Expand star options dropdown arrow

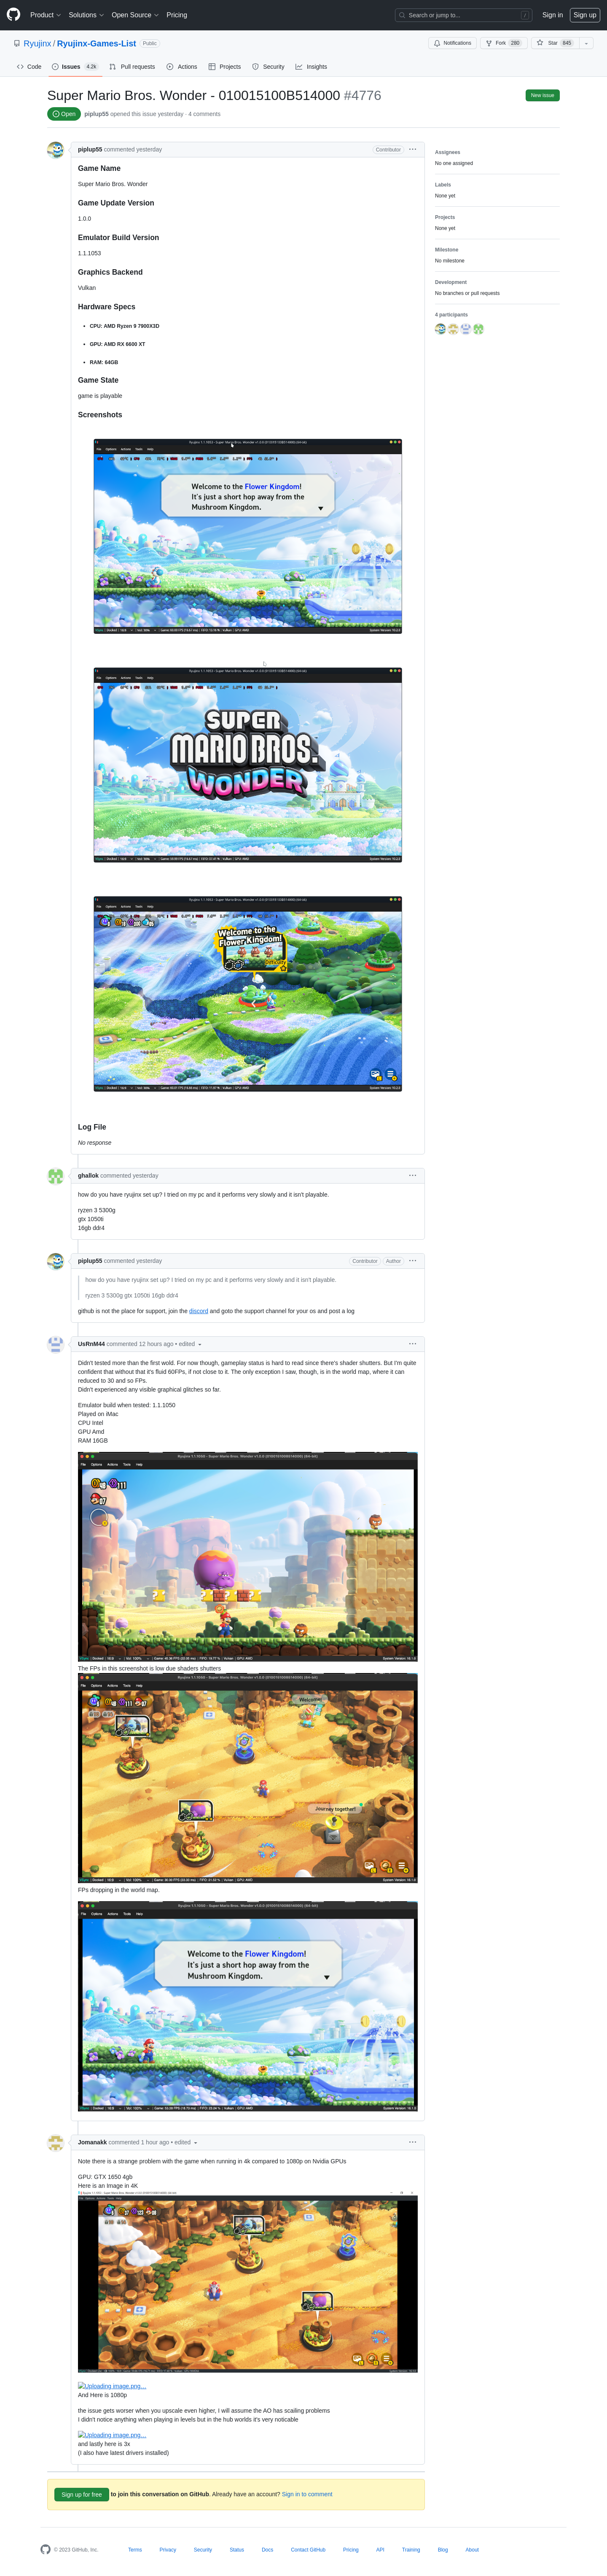(586, 43)
